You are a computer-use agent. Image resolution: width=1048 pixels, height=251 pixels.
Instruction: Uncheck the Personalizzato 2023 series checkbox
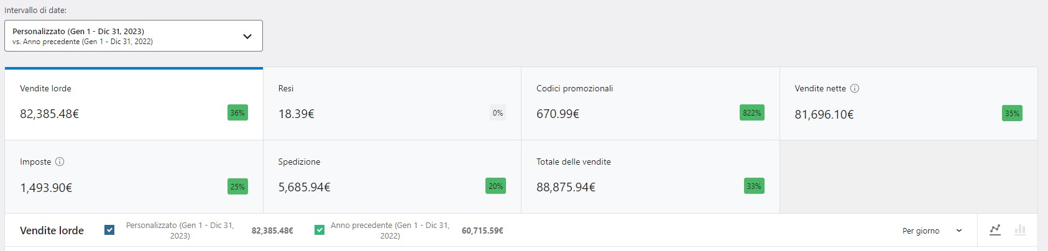tap(109, 230)
